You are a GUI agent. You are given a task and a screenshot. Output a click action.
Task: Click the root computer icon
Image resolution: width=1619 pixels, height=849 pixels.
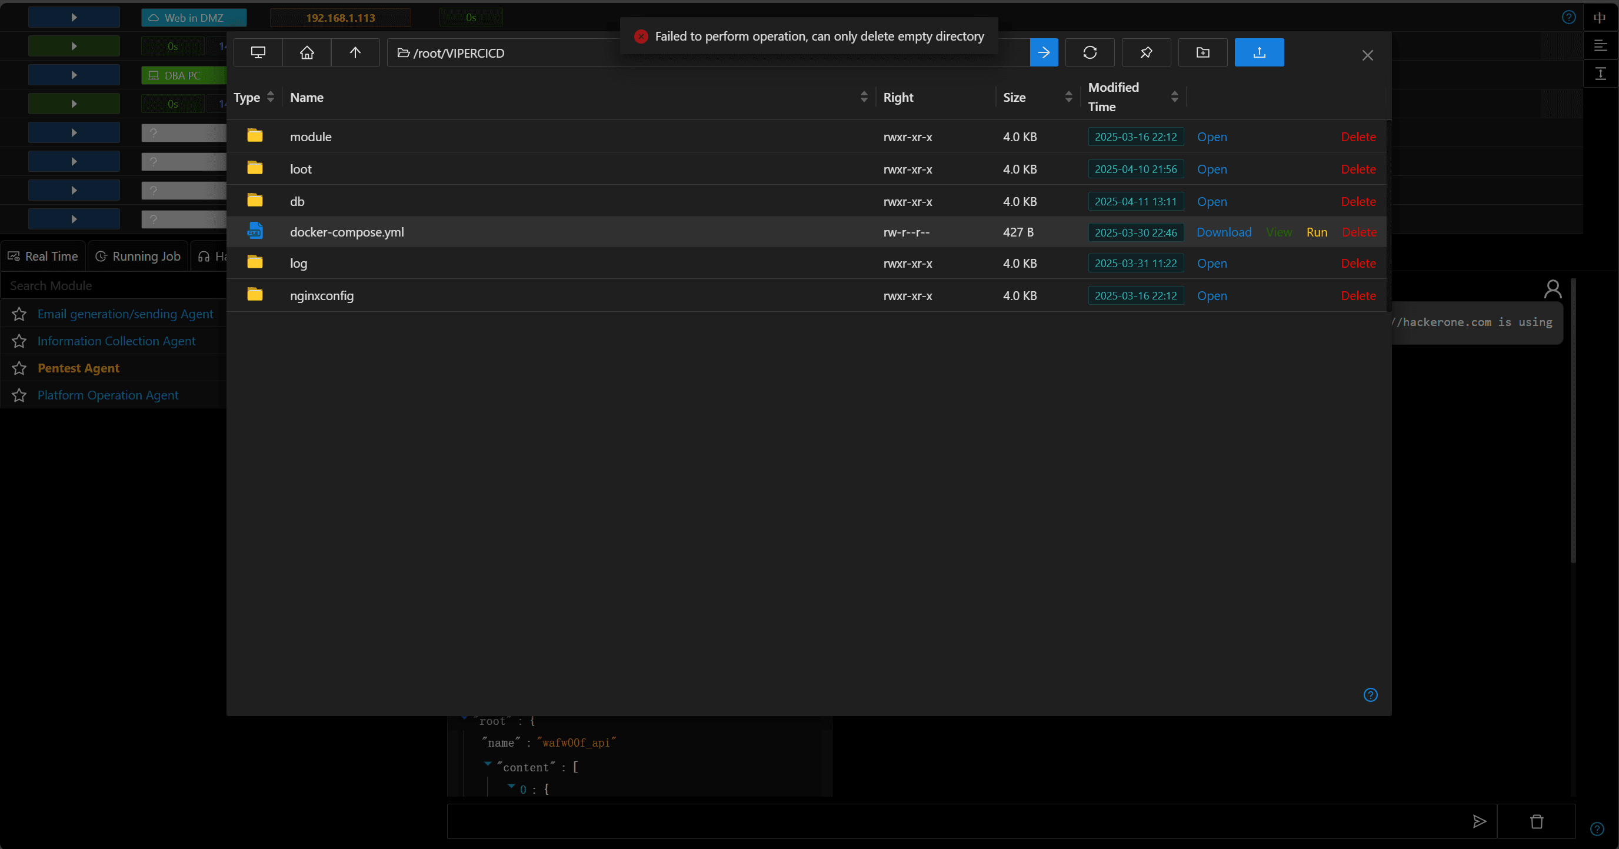[x=258, y=53]
